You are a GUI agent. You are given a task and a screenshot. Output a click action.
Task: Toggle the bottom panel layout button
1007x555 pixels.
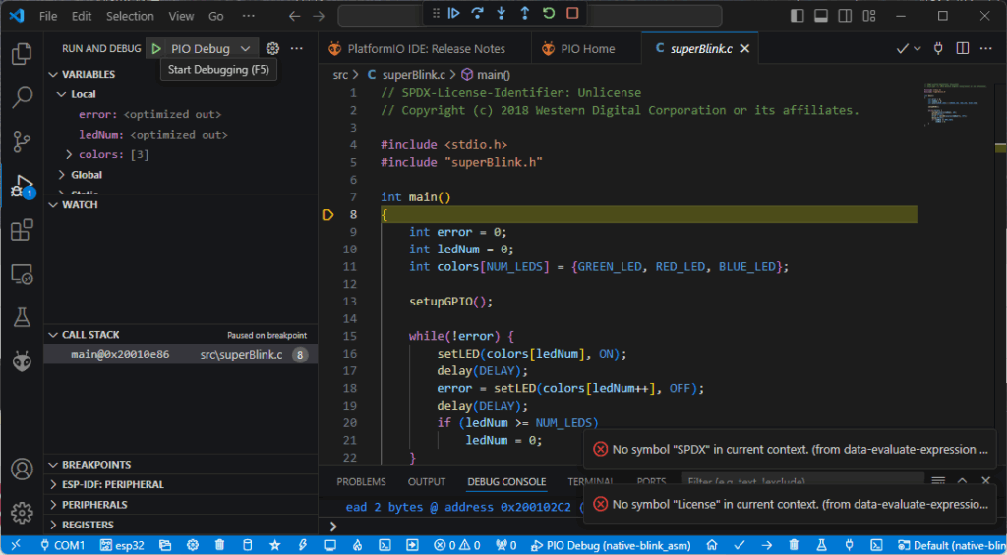point(819,16)
